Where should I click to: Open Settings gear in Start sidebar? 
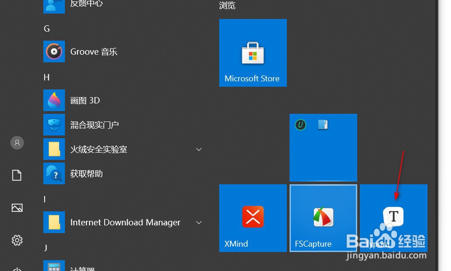17,240
